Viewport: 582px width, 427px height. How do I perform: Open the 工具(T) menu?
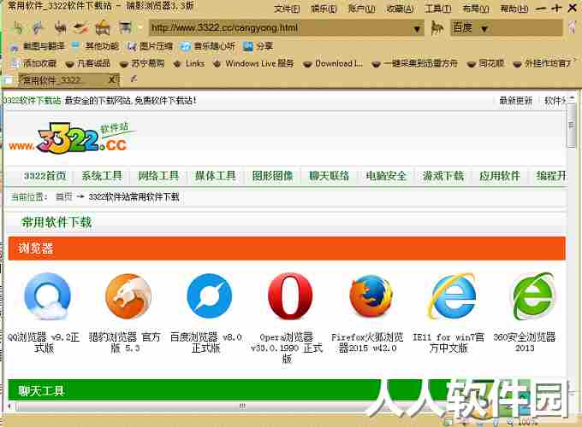point(438,9)
